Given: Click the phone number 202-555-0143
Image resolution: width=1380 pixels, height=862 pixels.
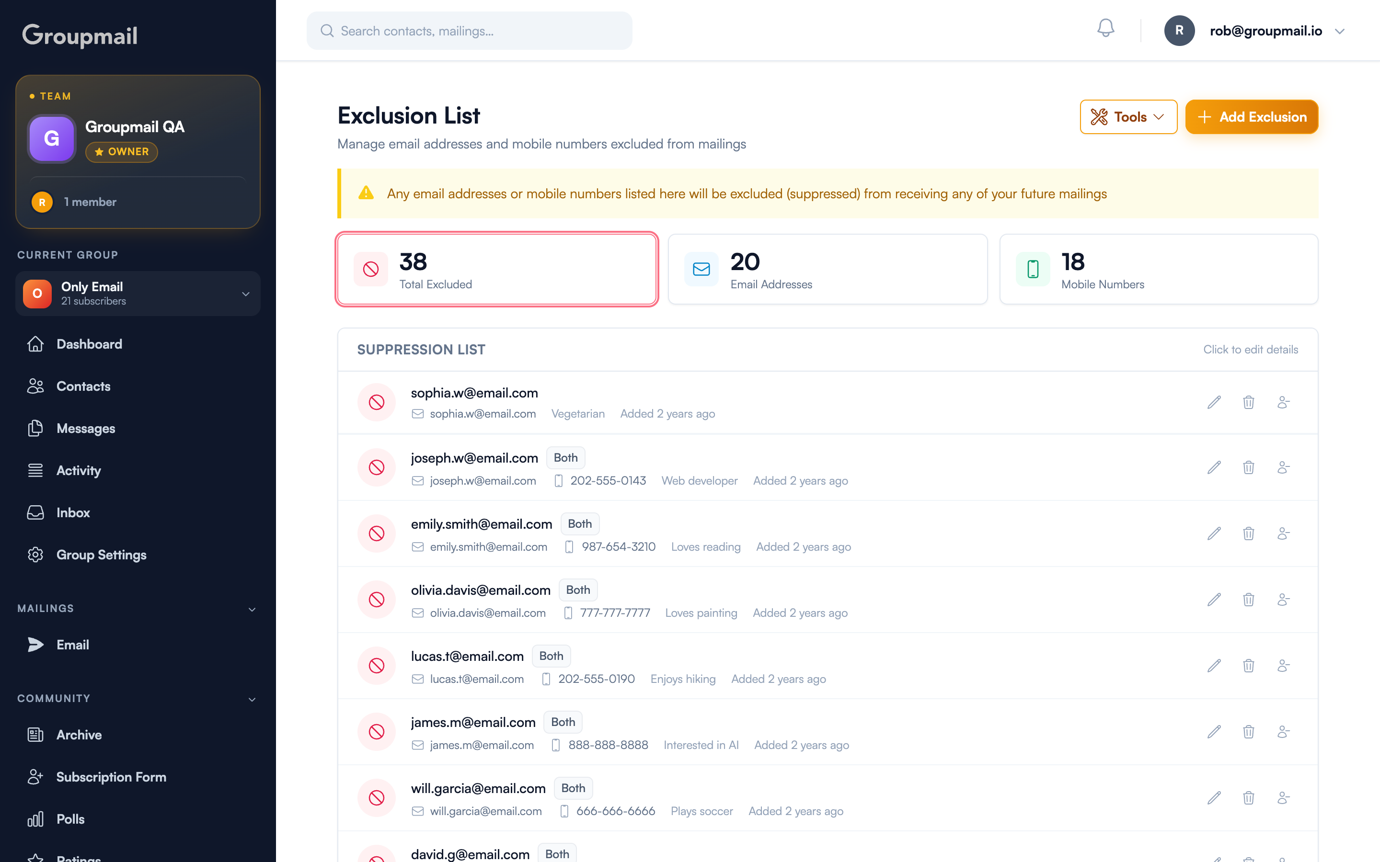Looking at the screenshot, I should [608, 481].
